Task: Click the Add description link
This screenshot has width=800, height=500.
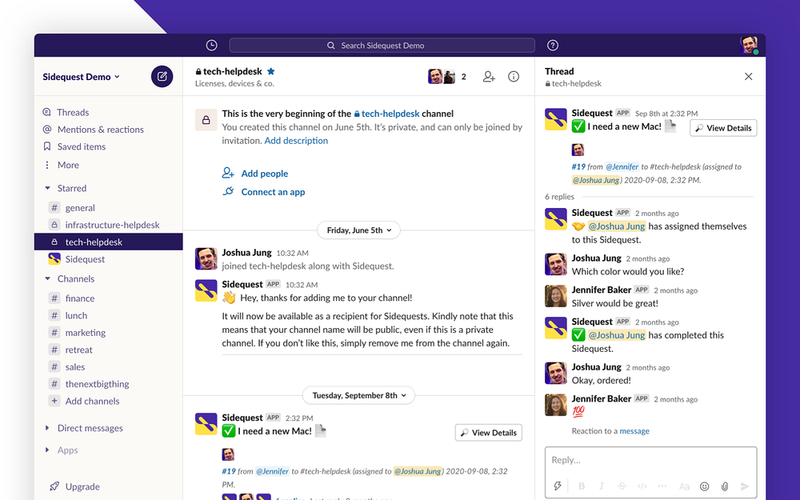Action: (296, 141)
